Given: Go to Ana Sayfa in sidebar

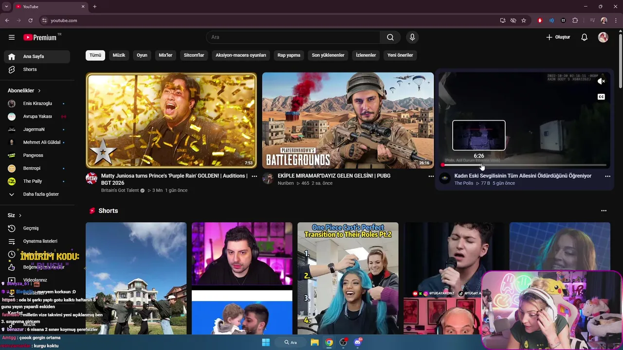Looking at the screenshot, I should point(37,56).
